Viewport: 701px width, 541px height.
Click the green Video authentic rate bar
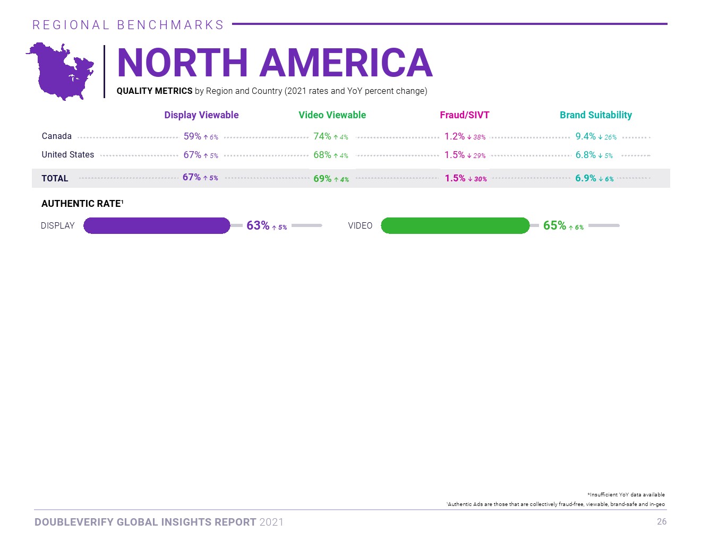click(455, 225)
